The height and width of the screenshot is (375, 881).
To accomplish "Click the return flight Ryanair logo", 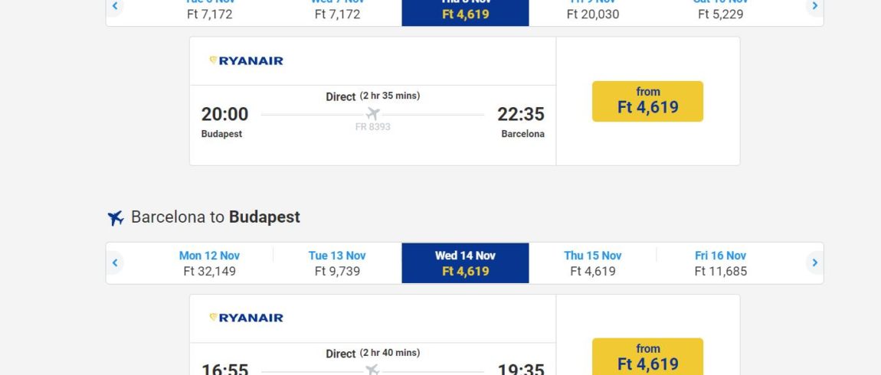I will point(246,318).
